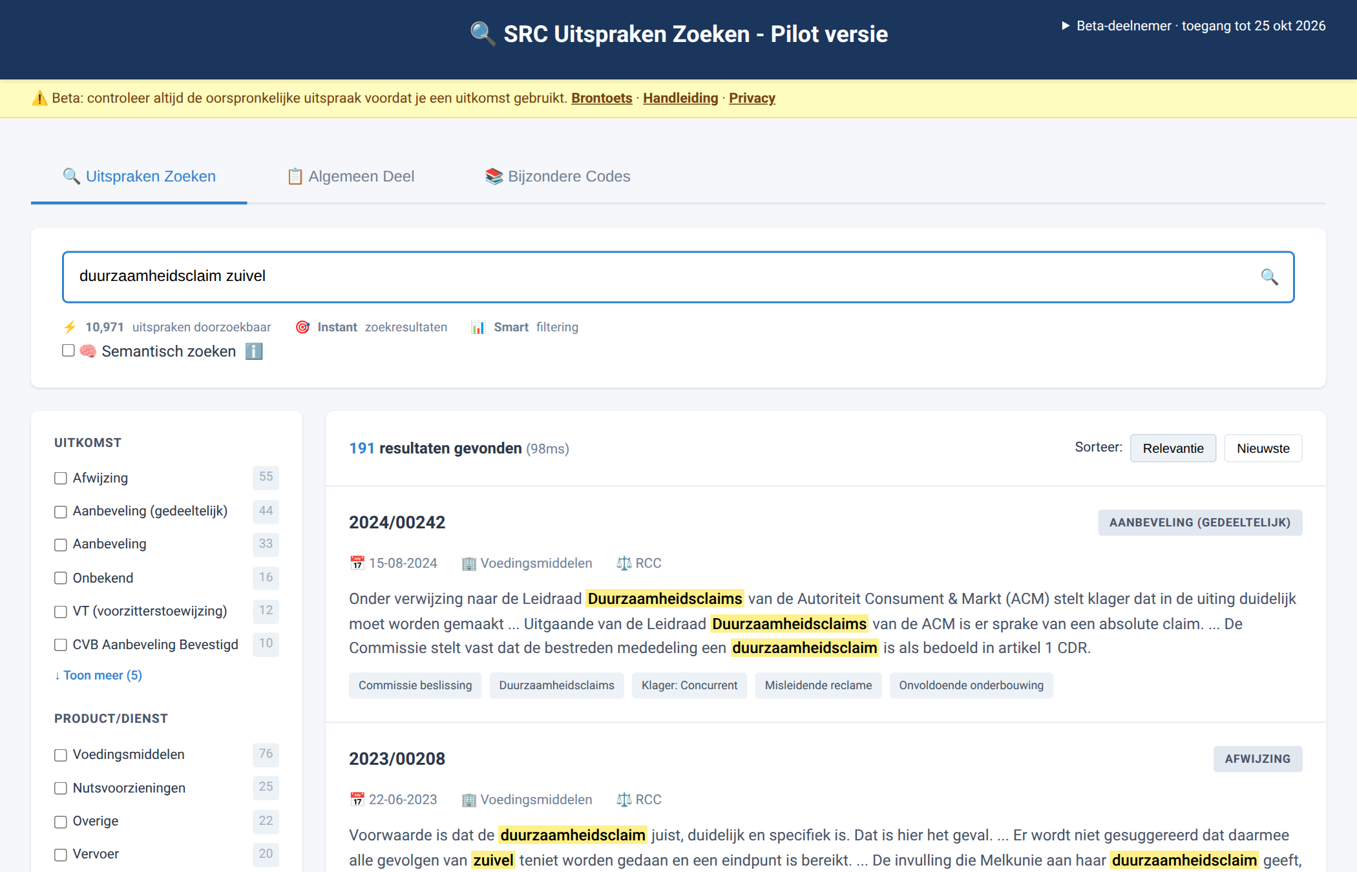The image size is (1357, 872).
Task: Expand the Beta-deelnemer details disclosure triangle
Action: pyautogui.click(x=1066, y=26)
